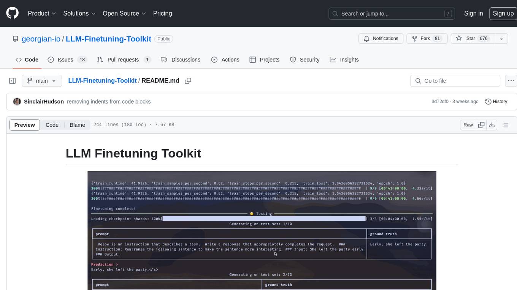517x290 pixels.
Task: Open the Pricing page
Action: point(162,13)
